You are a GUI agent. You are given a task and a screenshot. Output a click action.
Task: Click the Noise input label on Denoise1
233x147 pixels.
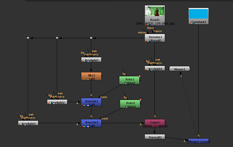(150, 28)
